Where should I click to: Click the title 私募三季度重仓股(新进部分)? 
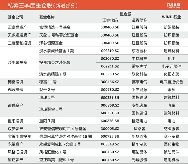point(42,5)
